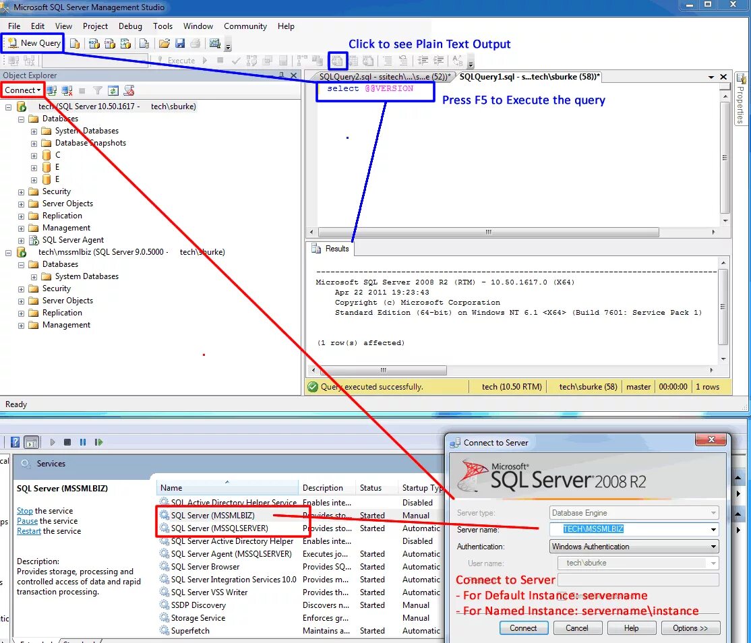Screen dimensions: 751x643
Task: Switch to the SQLQuery2.sql tab
Action: pos(383,77)
